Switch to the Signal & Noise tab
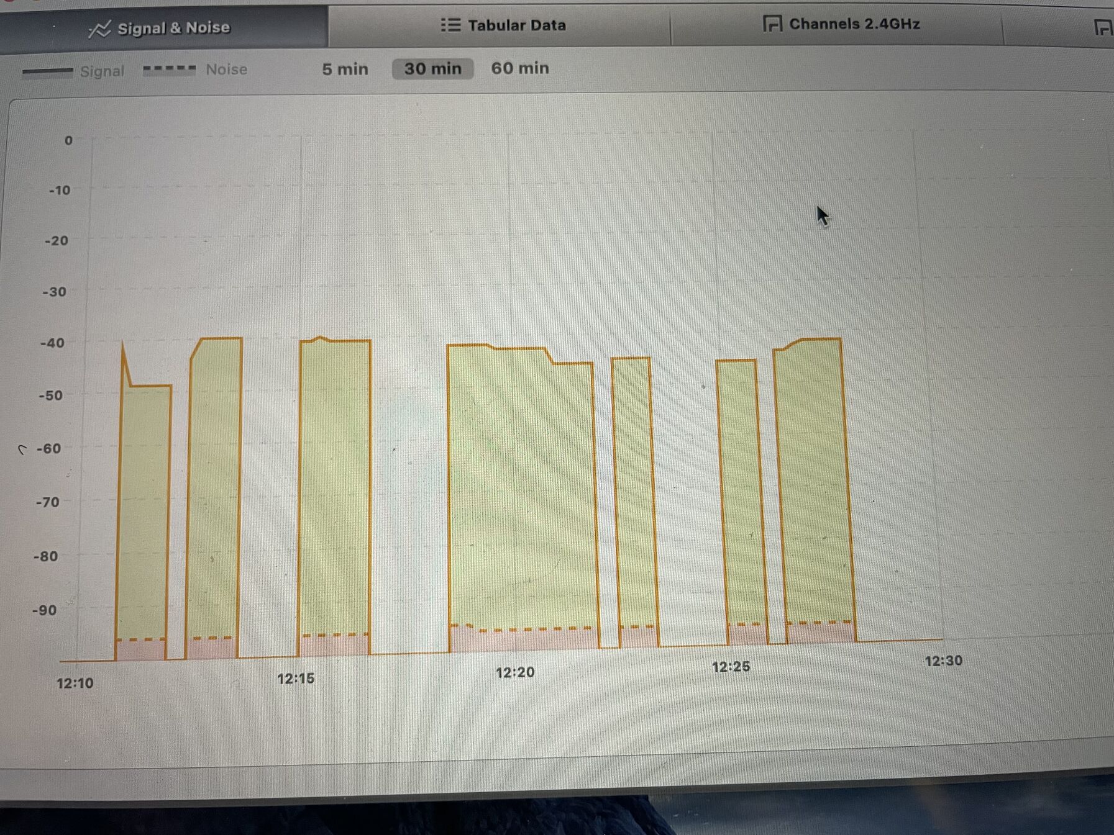Image resolution: width=1114 pixels, height=835 pixels. [x=164, y=27]
